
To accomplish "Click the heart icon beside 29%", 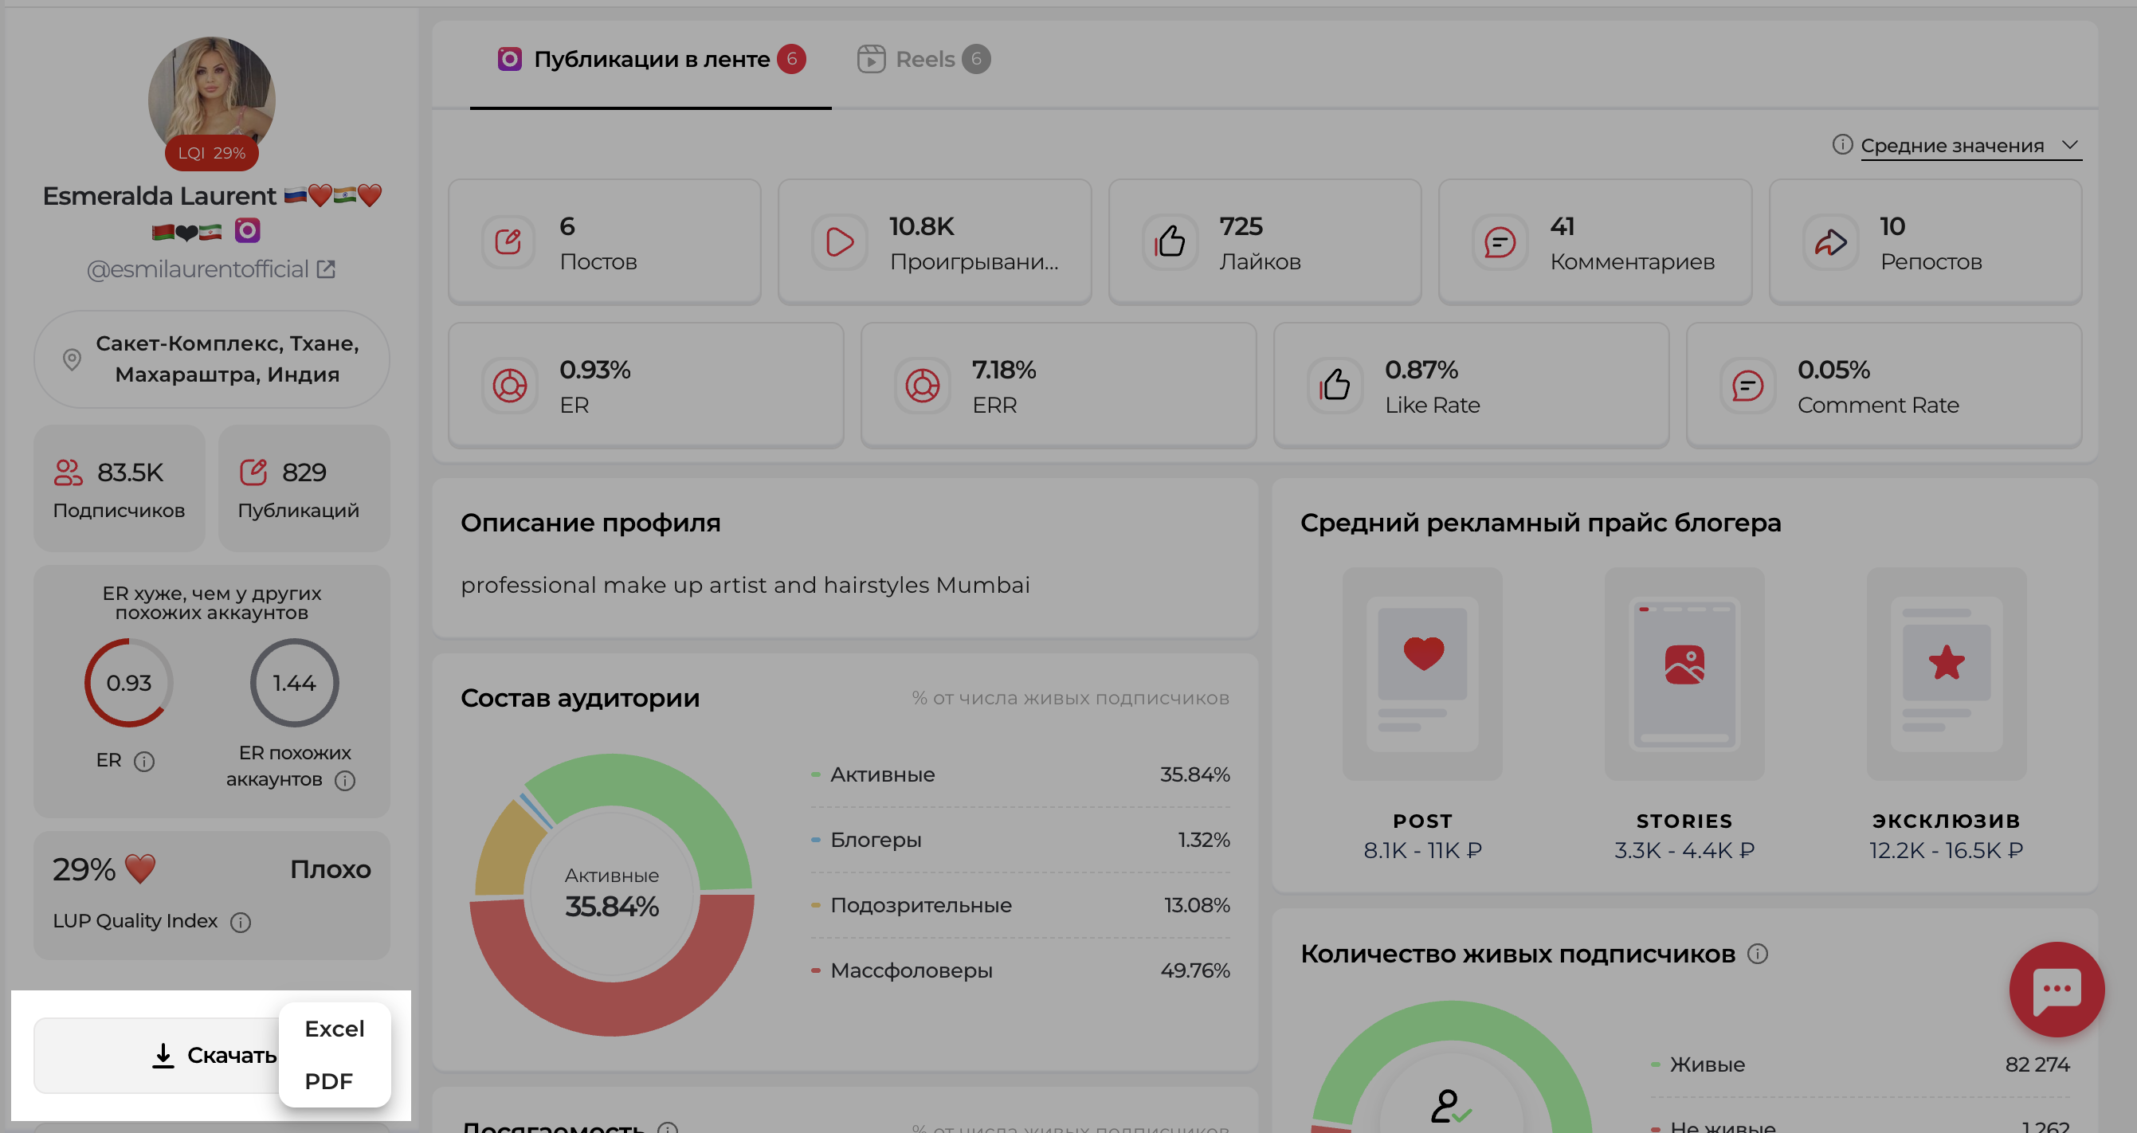I will click(140, 868).
